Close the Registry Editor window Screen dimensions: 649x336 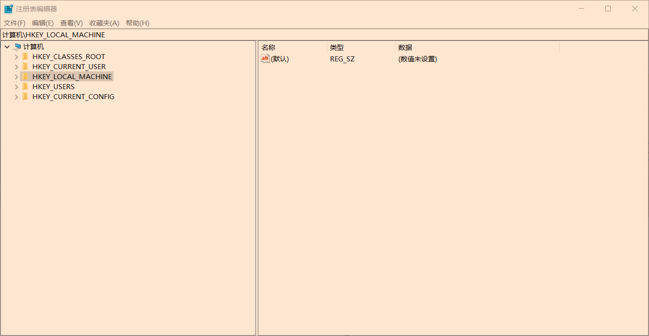click(634, 9)
